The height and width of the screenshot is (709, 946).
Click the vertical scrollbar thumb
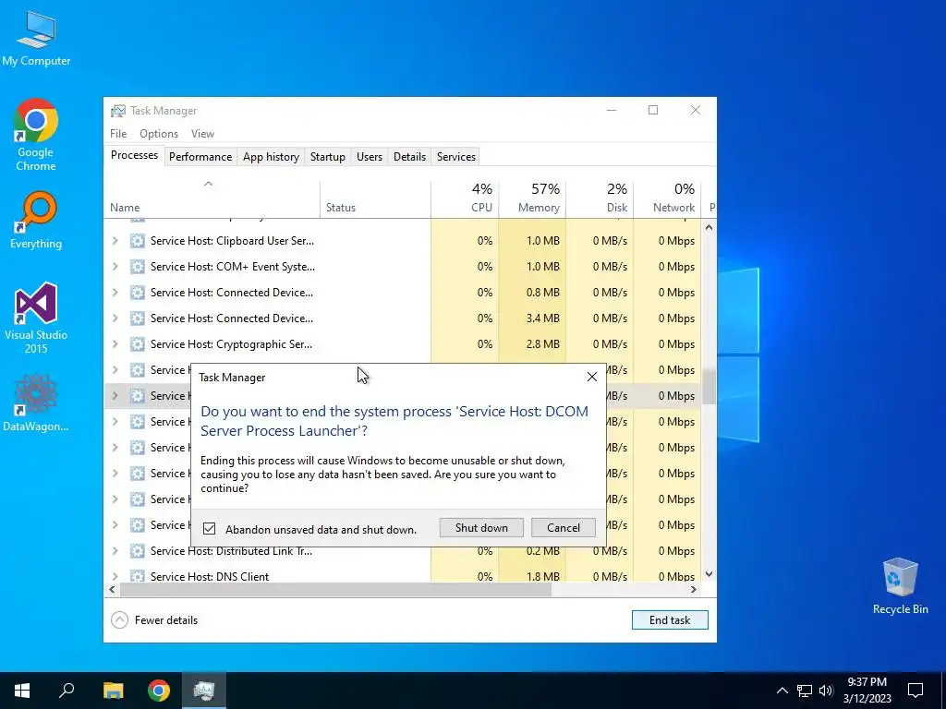coord(709,386)
